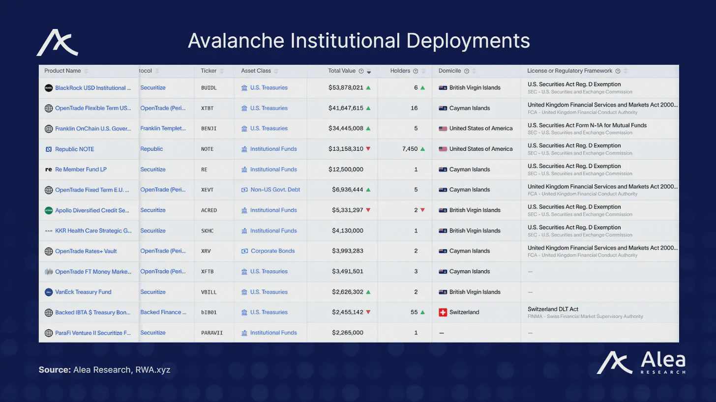
Task: Sort by the Product Name column arrows
Action: click(86, 71)
